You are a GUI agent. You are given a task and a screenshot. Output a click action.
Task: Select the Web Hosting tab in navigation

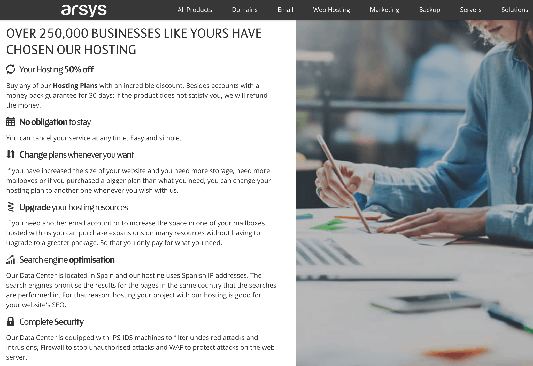(x=332, y=9)
